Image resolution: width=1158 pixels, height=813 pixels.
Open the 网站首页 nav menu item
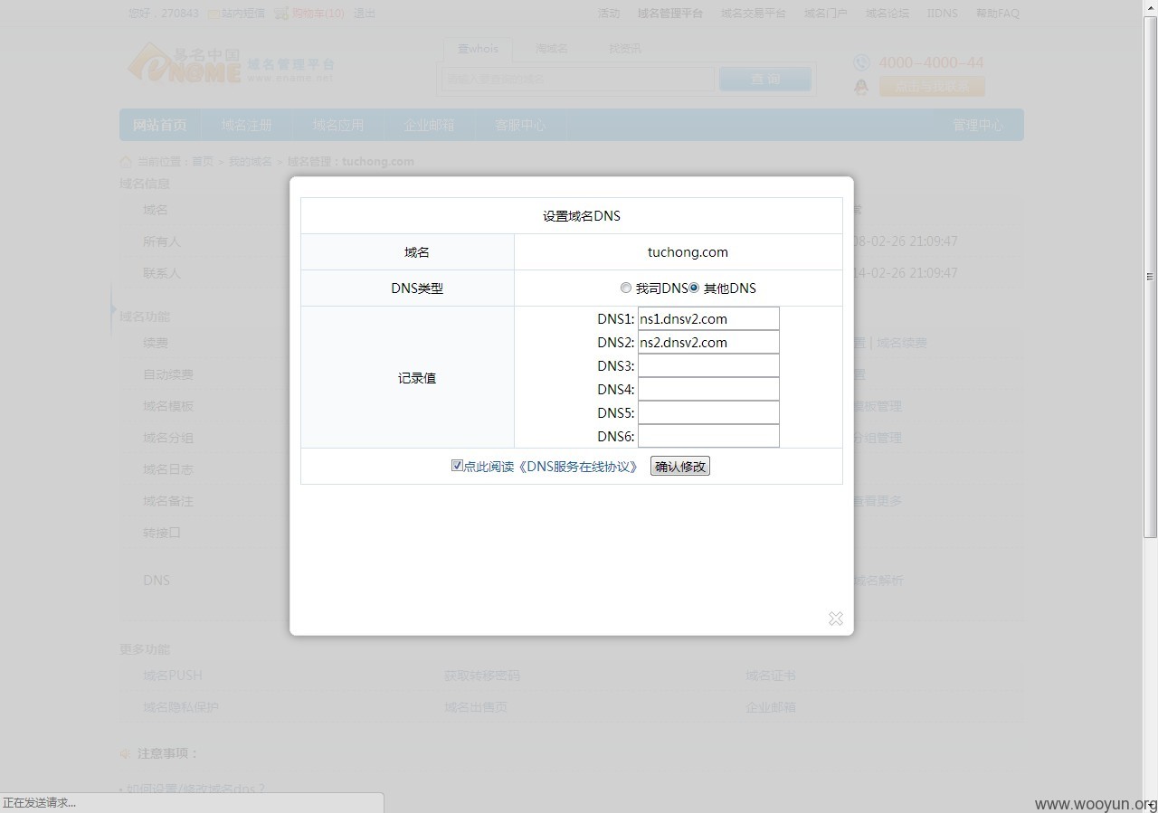tap(160, 126)
